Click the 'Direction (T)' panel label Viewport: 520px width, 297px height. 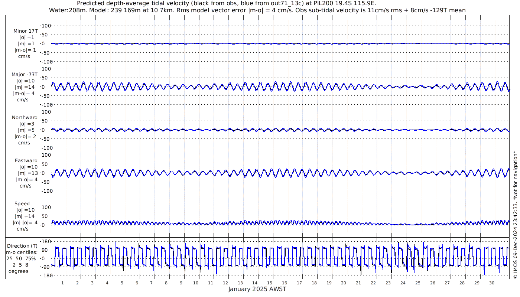coord(22,246)
